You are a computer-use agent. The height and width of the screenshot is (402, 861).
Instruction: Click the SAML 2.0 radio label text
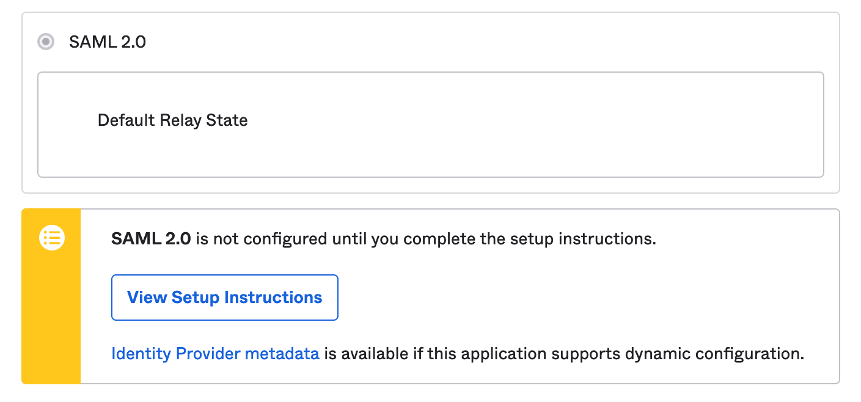tap(107, 42)
